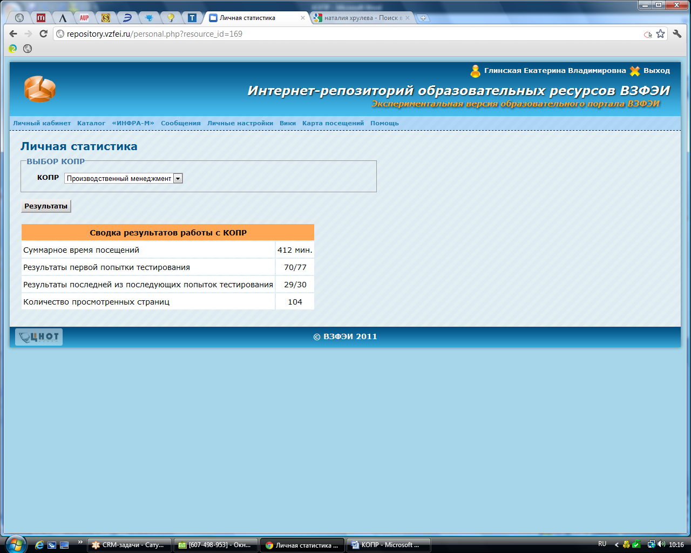Open 'Личный кабинет' menu item
Image resolution: width=691 pixels, height=553 pixels.
point(42,123)
